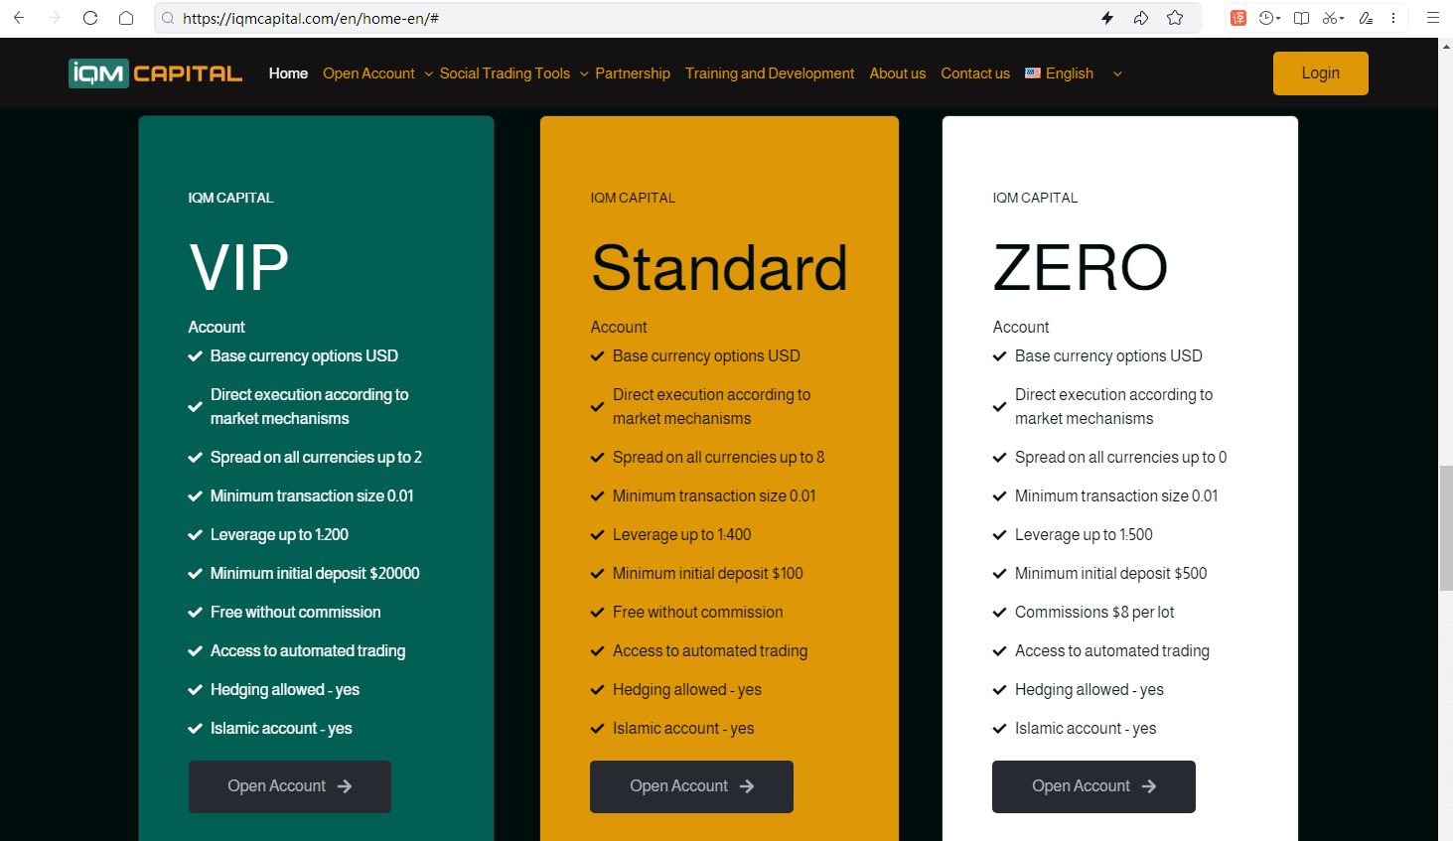Open the browser hamburger main menu
Viewport: 1453px width, 841px height.
1433,18
